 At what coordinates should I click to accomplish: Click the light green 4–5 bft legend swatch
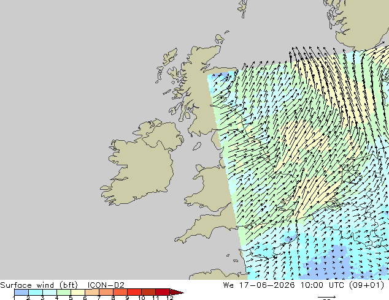[x=64, y=292]
